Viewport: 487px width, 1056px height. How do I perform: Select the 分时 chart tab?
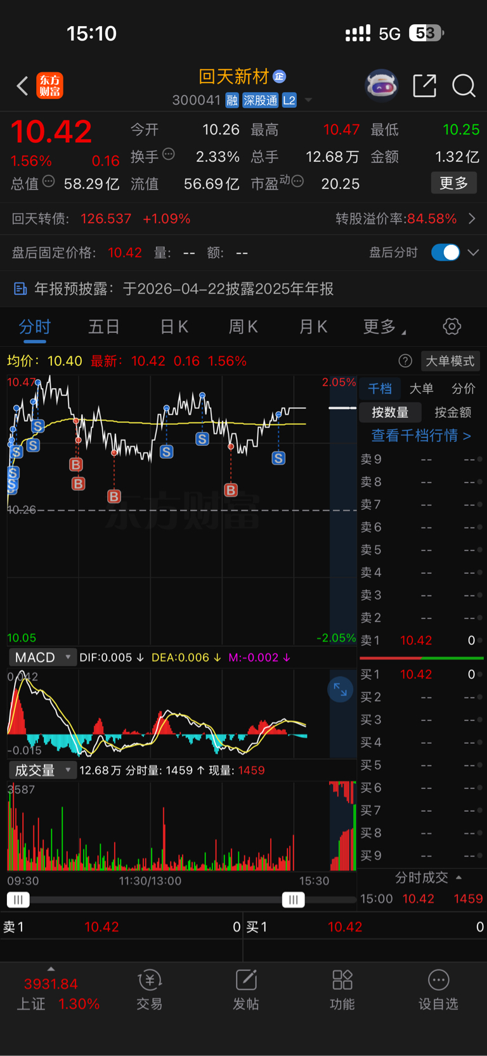tap(34, 327)
